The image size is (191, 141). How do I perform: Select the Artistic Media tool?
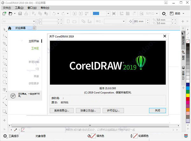pyautogui.click(x=5, y=63)
